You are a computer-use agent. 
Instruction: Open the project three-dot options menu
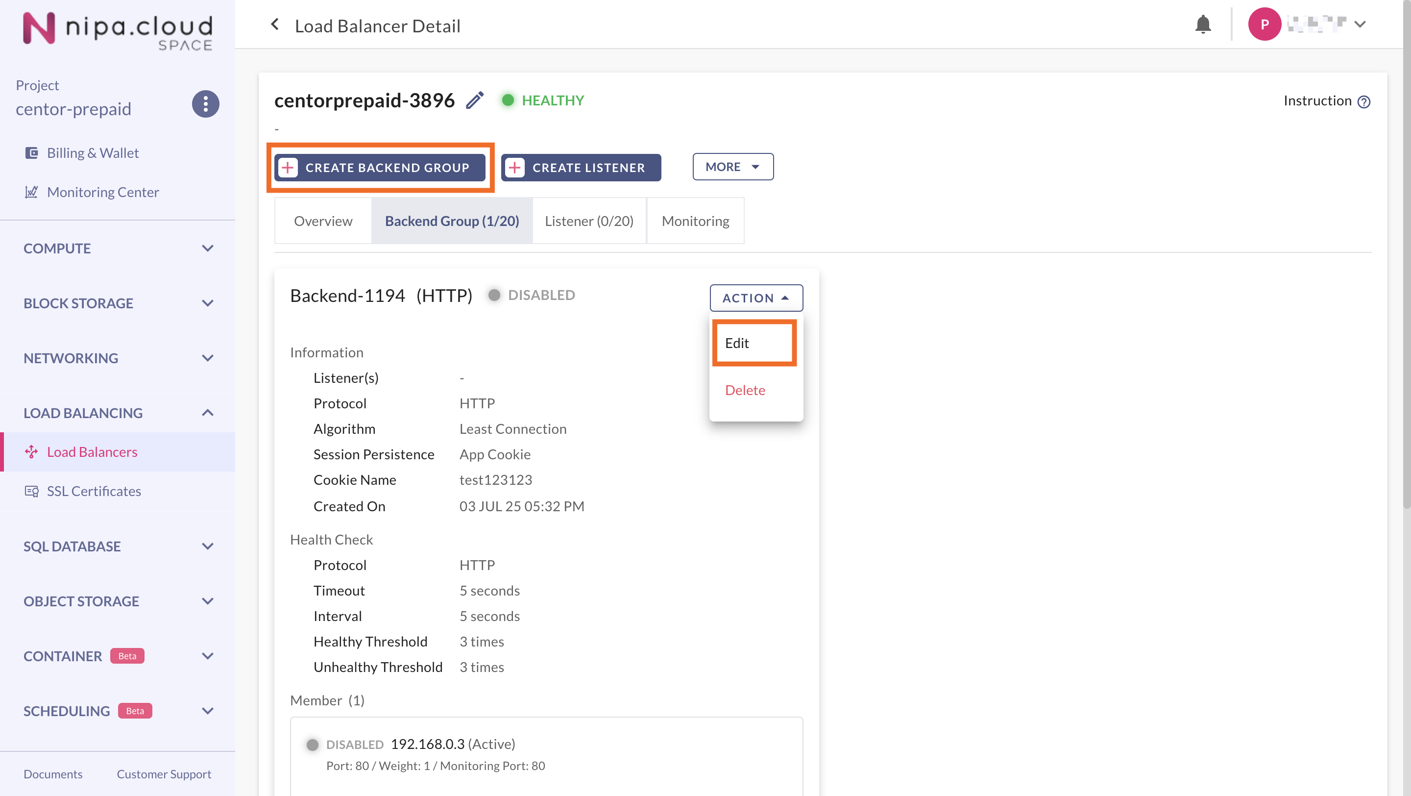click(x=205, y=103)
